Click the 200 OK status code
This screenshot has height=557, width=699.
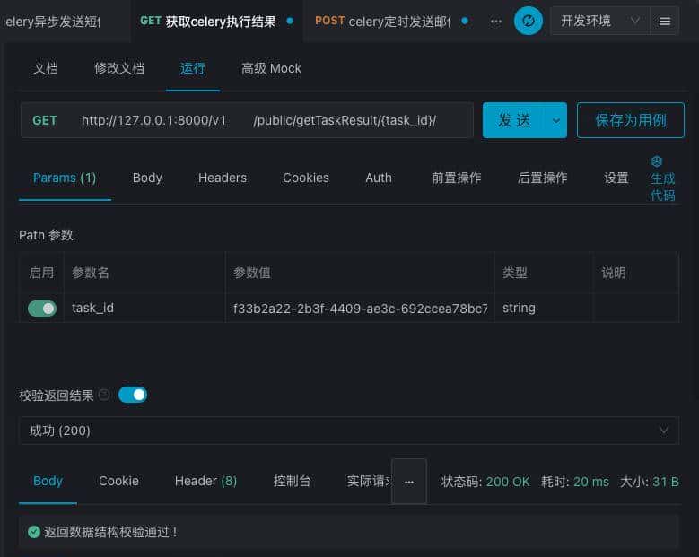508,482
